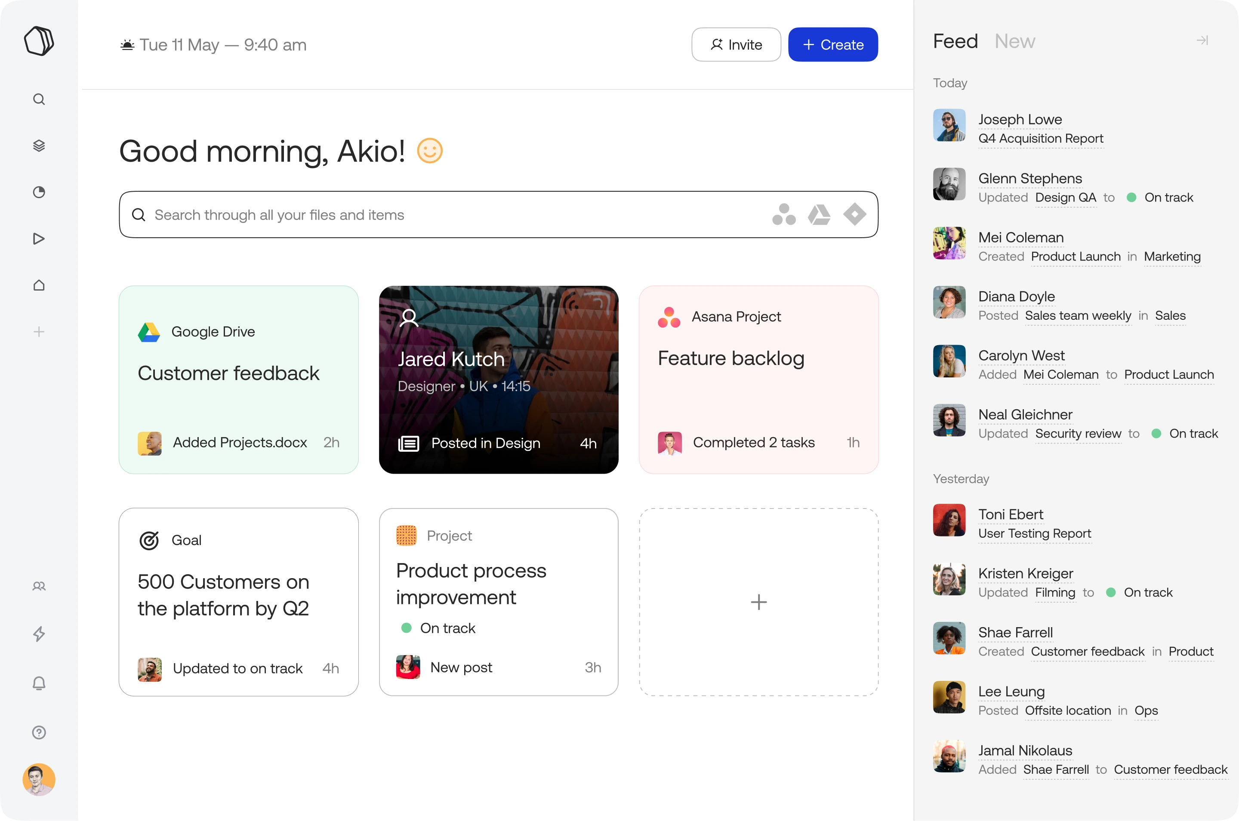Open Security review link
Viewport: 1239px width, 821px height.
(x=1078, y=434)
